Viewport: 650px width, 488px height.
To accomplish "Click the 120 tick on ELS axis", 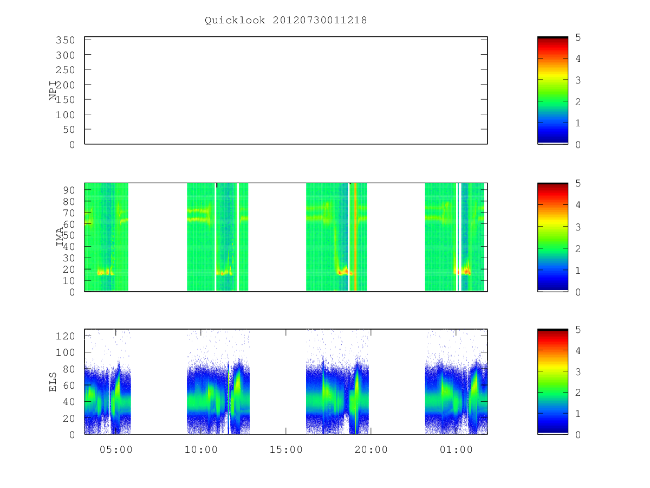I will coord(66,336).
